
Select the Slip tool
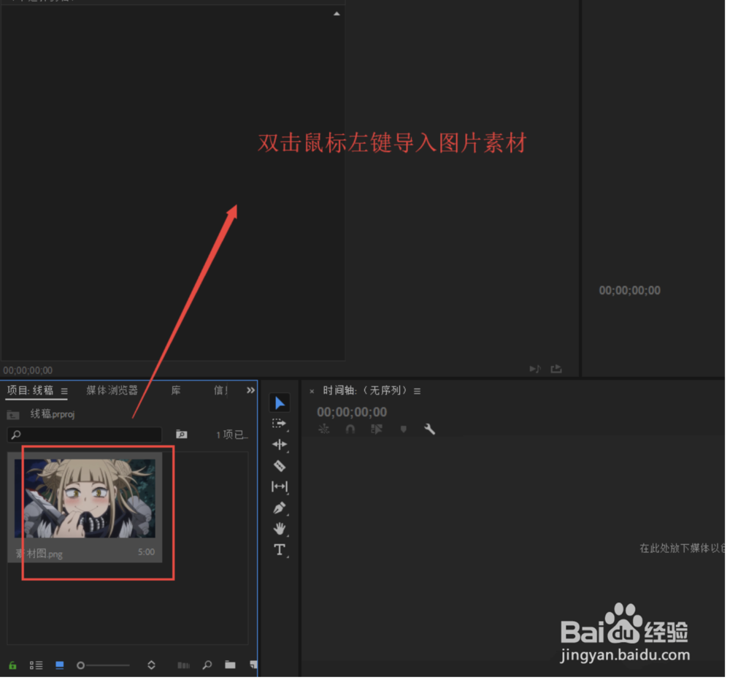pyautogui.click(x=280, y=486)
